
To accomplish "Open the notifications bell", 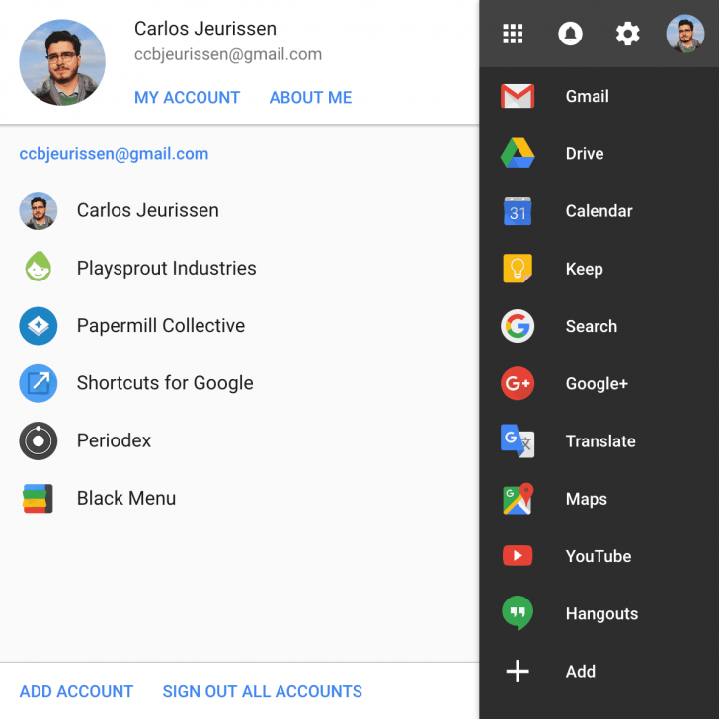I will coord(570,34).
